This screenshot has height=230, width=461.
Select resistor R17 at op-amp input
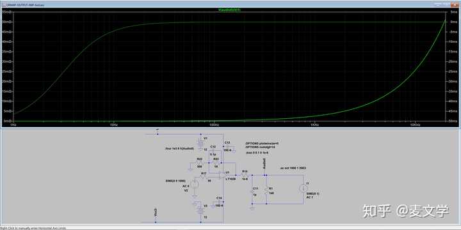pos(203,176)
